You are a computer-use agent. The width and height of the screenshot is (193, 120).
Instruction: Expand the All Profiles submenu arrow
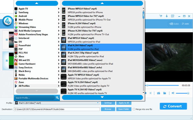click(x=59, y=86)
